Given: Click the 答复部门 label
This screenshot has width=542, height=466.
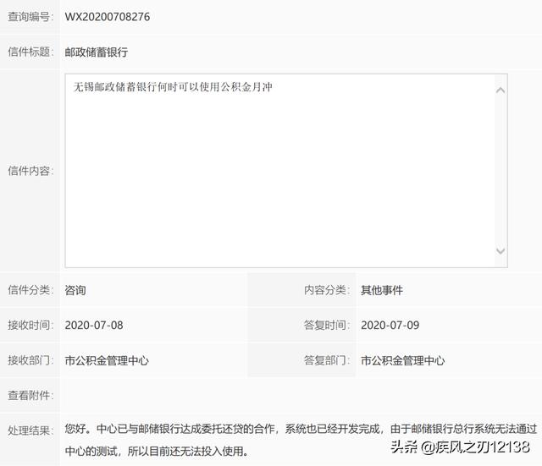Looking at the screenshot, I should click(x=327, y=361).
